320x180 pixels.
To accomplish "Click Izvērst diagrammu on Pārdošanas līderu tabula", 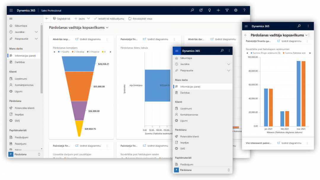I will [x=157, y=39].
